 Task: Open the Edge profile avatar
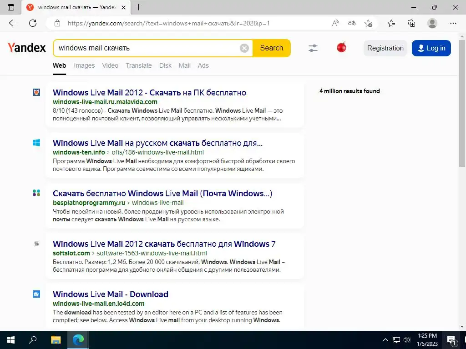432,23
